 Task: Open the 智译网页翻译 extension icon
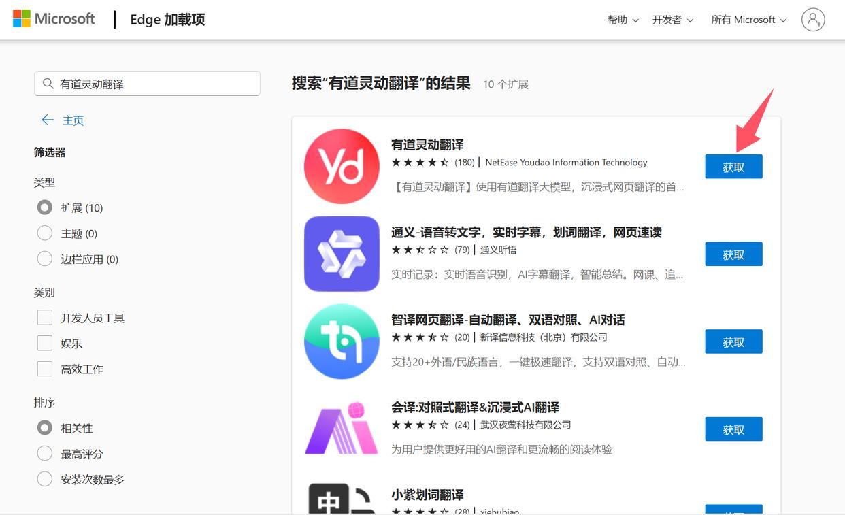(342, 342)
